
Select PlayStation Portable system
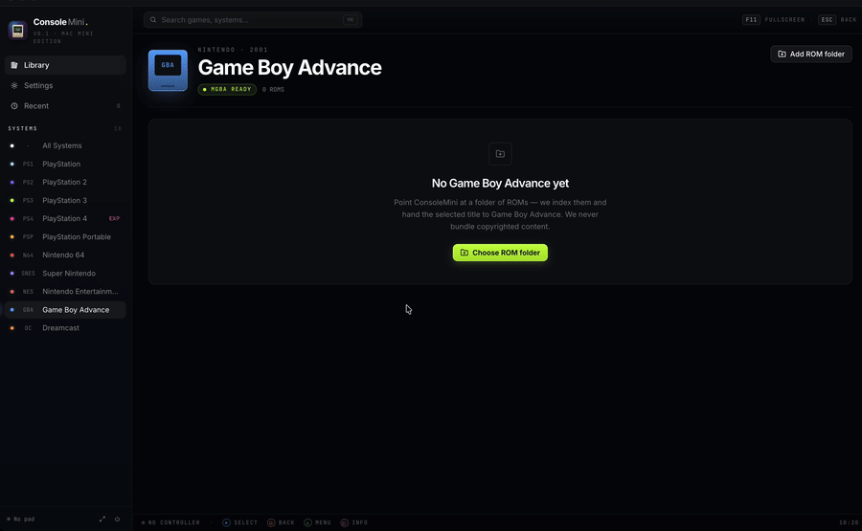(x=65, y=236)
